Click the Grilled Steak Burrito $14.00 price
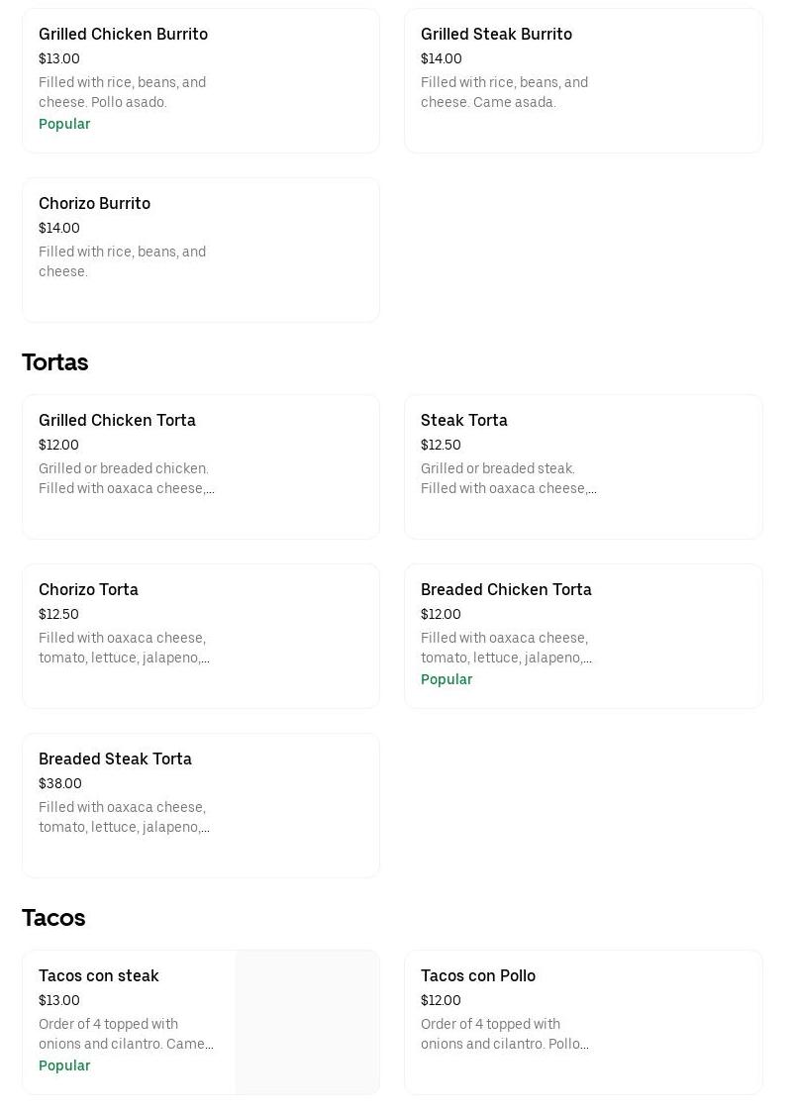Viewport: 796px width, 1114px height. 442,59
